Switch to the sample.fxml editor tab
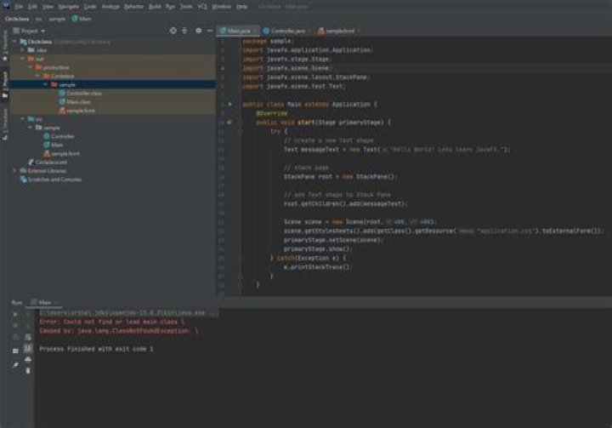Image resolution: width=612 pixels, height=428 pixels. pyautogui.click(x=339, y=31)
